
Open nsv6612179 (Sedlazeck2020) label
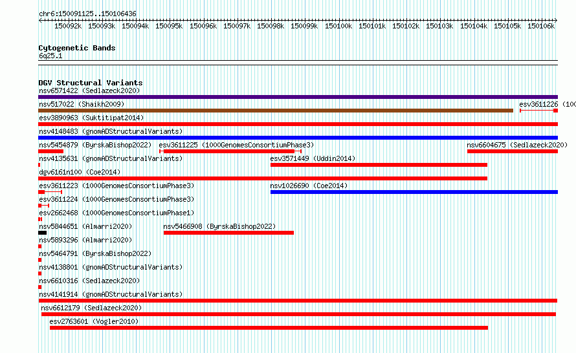(91, 308)
